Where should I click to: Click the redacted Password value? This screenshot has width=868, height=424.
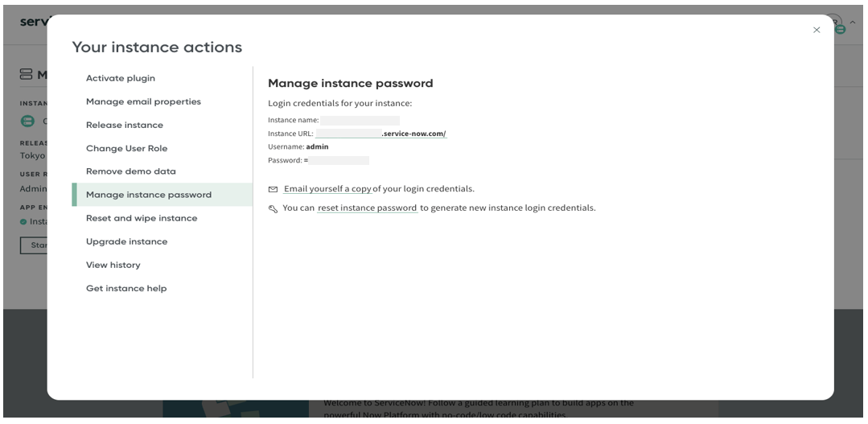(x=338, y=161)
